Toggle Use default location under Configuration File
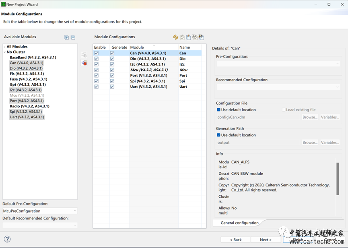The width and height of the screenshot is (348, 248). (x=218, y=110)
